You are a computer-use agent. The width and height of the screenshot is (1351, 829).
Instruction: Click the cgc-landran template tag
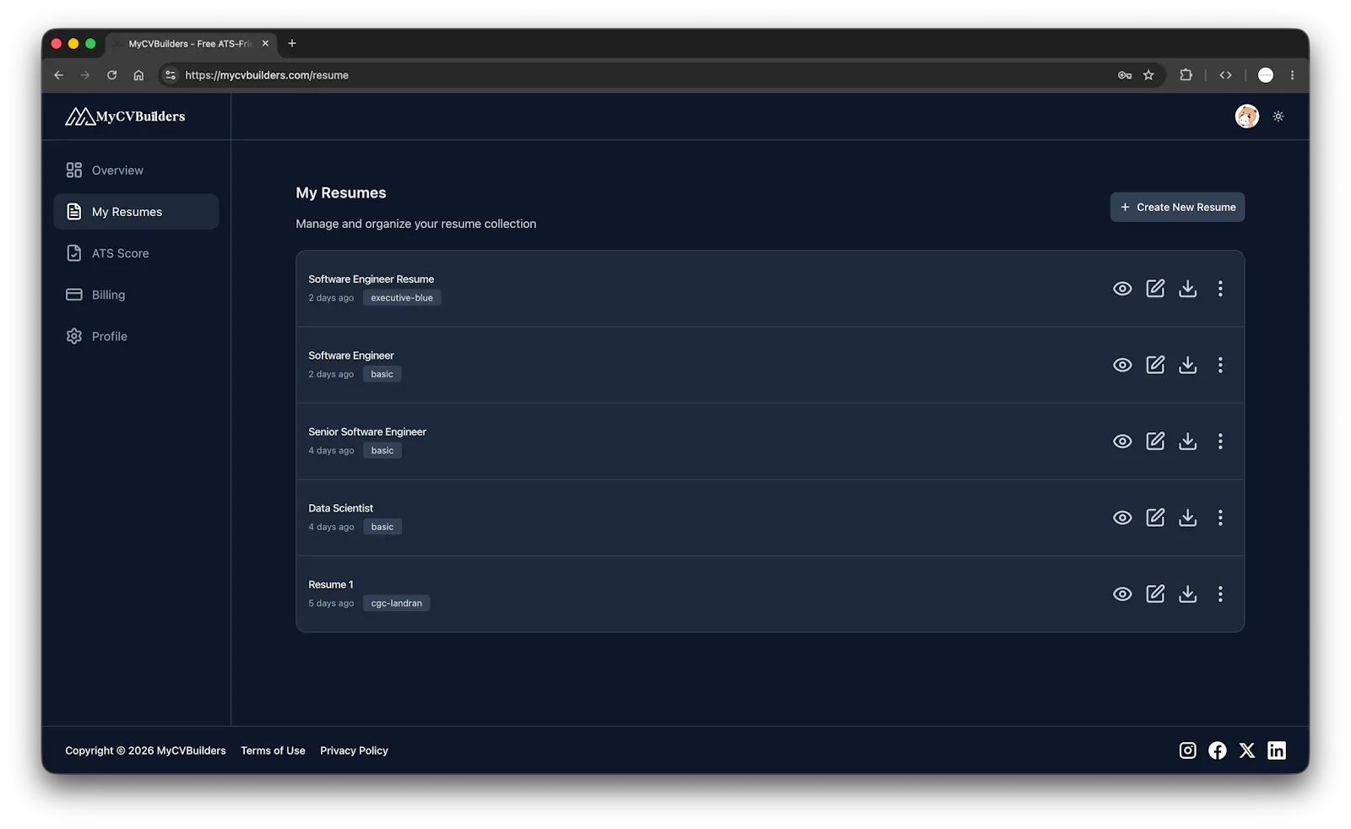point(397,604)
